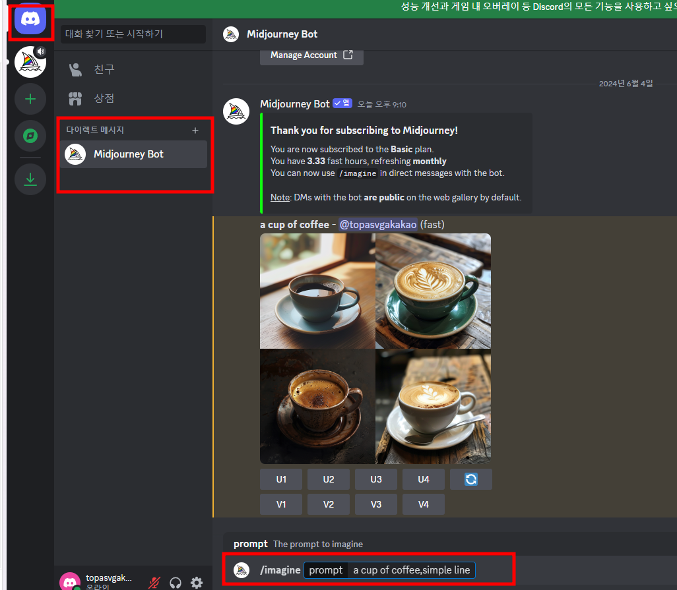Click Manage Account button
Viewport: 677px width, 590px height.
[x=311, y=55]
